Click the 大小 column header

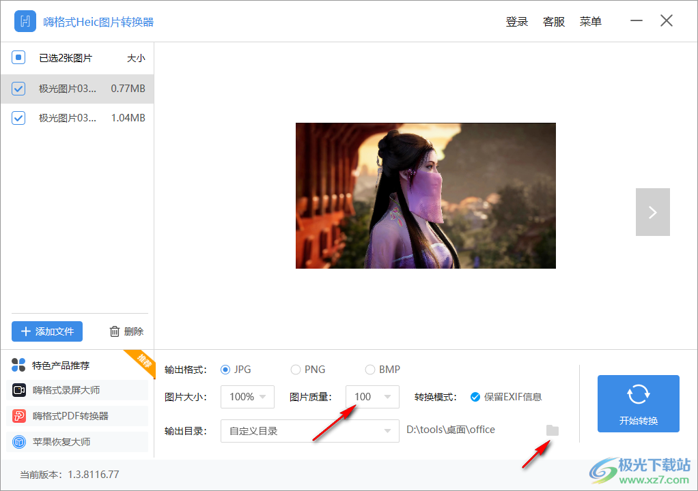coord(136,58)
